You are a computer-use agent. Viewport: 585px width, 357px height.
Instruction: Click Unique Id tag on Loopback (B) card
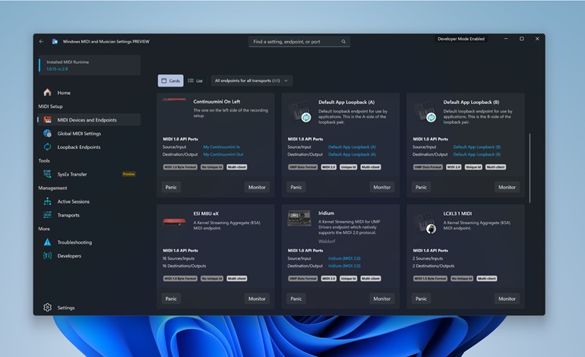click(x=473, y=167)
